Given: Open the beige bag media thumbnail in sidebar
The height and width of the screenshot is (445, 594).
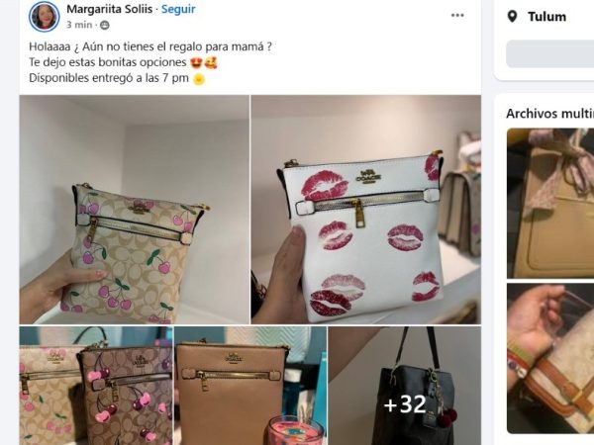Looking at the screenshot, I should pos(550,203).
